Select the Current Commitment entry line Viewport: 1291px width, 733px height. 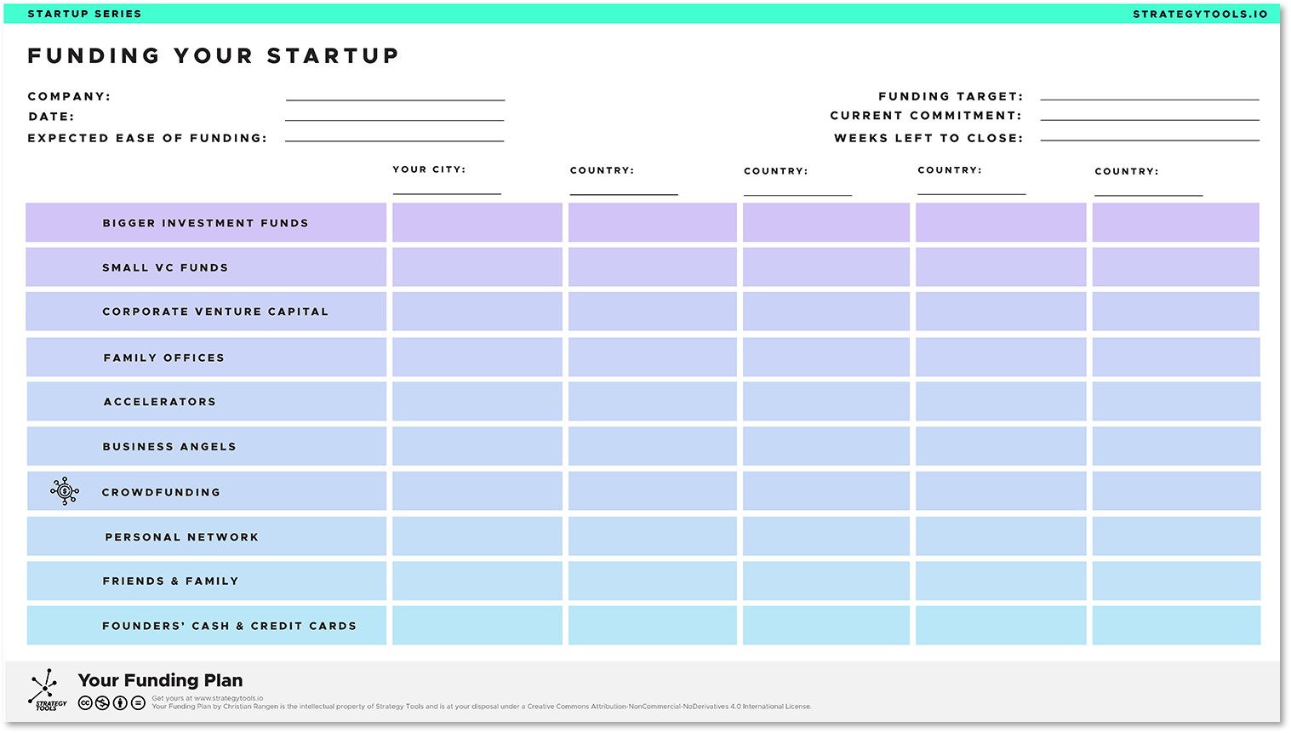[1149, 118]
